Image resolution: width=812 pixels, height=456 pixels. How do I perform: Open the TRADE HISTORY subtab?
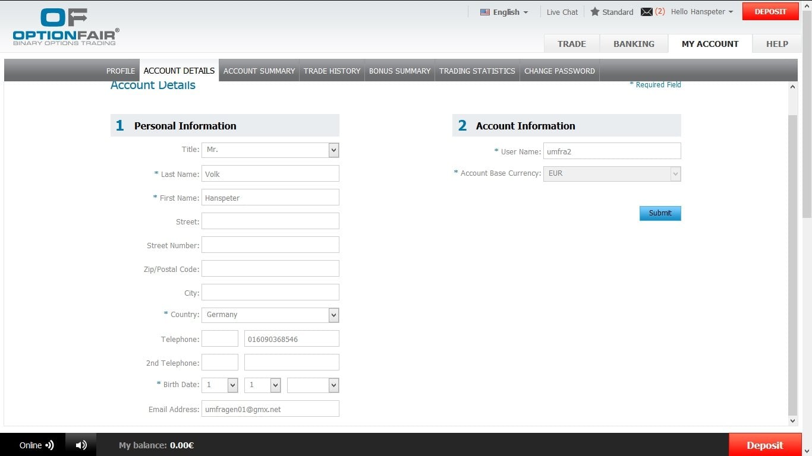[332, 71]
